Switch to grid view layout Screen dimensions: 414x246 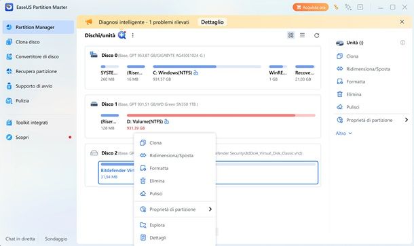coord(290,35)
